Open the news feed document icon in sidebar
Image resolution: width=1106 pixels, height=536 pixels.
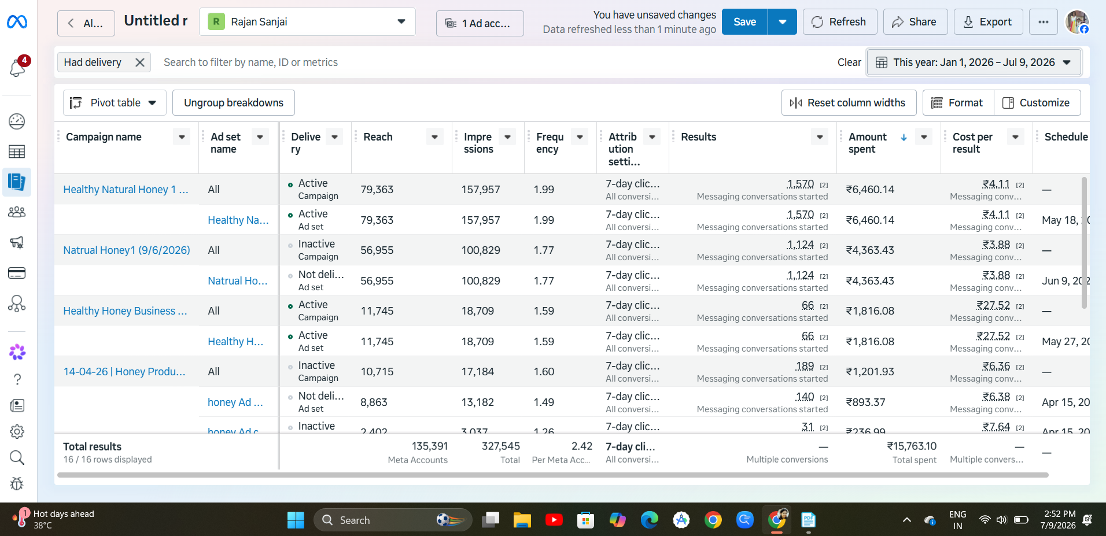pos(17,405)
